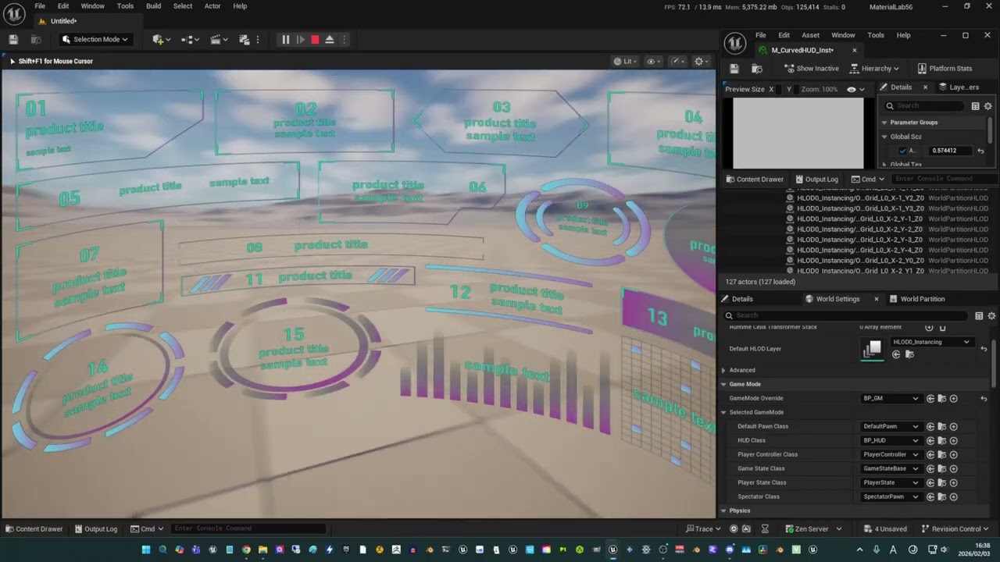Image resolution: width=1000 pixels, height=562 pixels.
Task: Focus the World Settings search field
Action: click(846, 315)
